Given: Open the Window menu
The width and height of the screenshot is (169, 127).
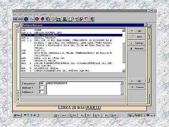Looking at the screenshot, I should 44,14.
